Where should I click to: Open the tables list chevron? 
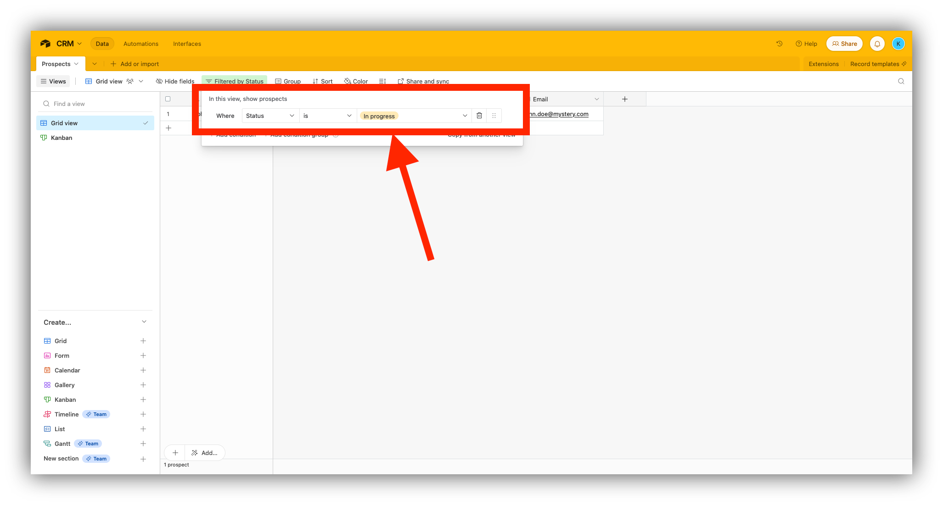(x=95, y=64)
